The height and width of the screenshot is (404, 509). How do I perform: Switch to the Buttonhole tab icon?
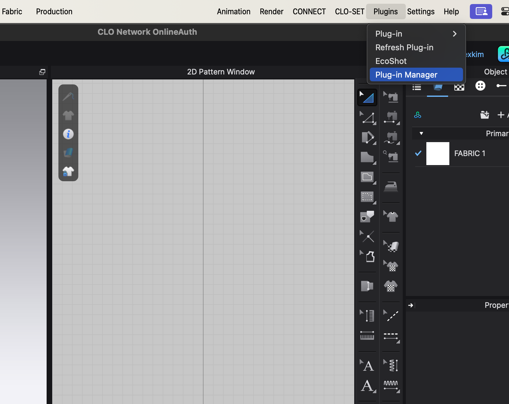tap(502, 86)
